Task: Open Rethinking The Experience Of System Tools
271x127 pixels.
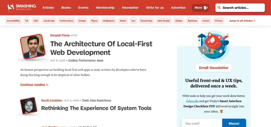Action: (x=96, y=108)
